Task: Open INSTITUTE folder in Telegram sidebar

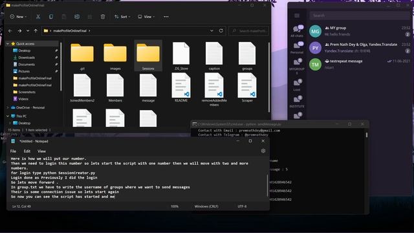Action: coord(297,102)
